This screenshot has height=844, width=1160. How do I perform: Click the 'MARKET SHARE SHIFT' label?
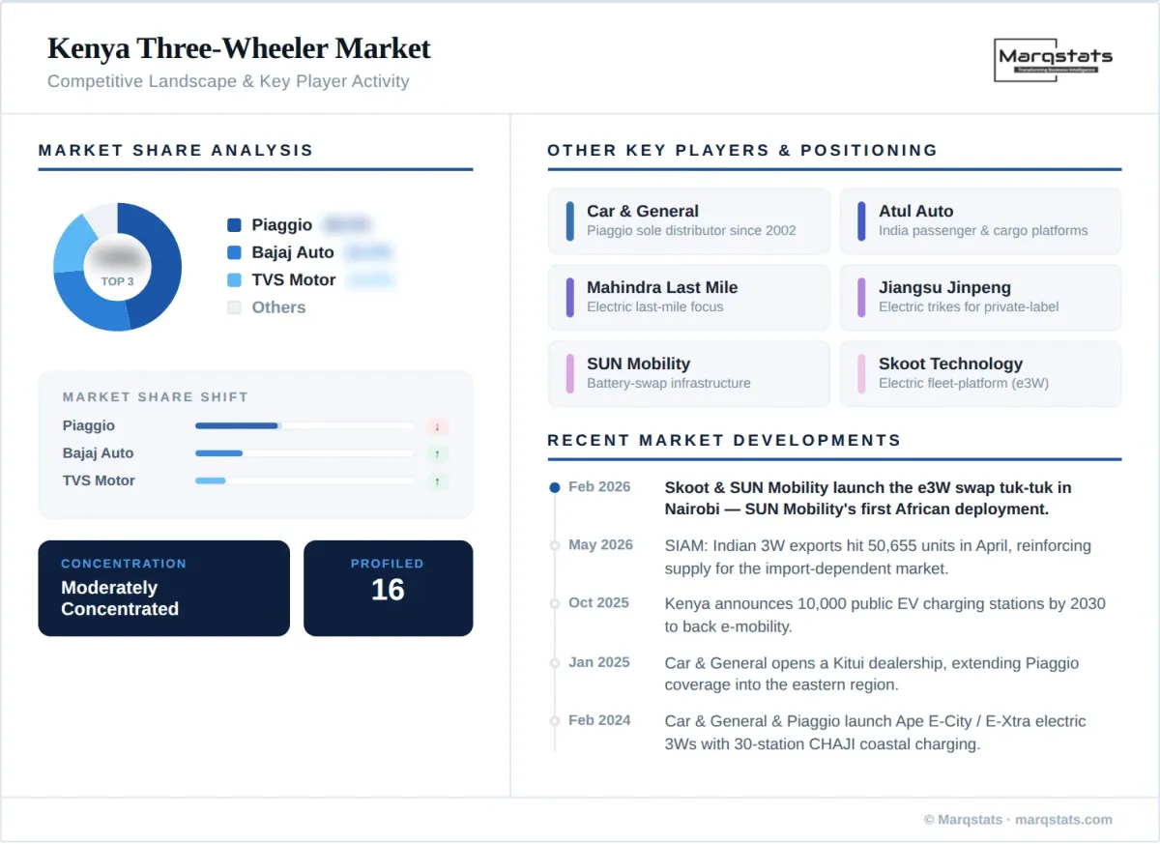tap(156, 397)
